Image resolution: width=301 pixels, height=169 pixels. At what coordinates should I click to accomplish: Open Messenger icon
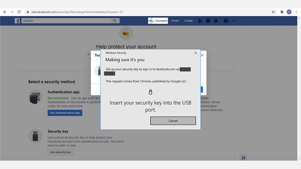pos(208,21)
